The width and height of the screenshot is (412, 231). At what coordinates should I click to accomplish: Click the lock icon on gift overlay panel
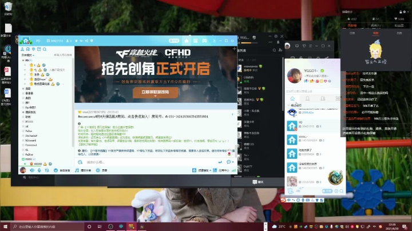401,12
